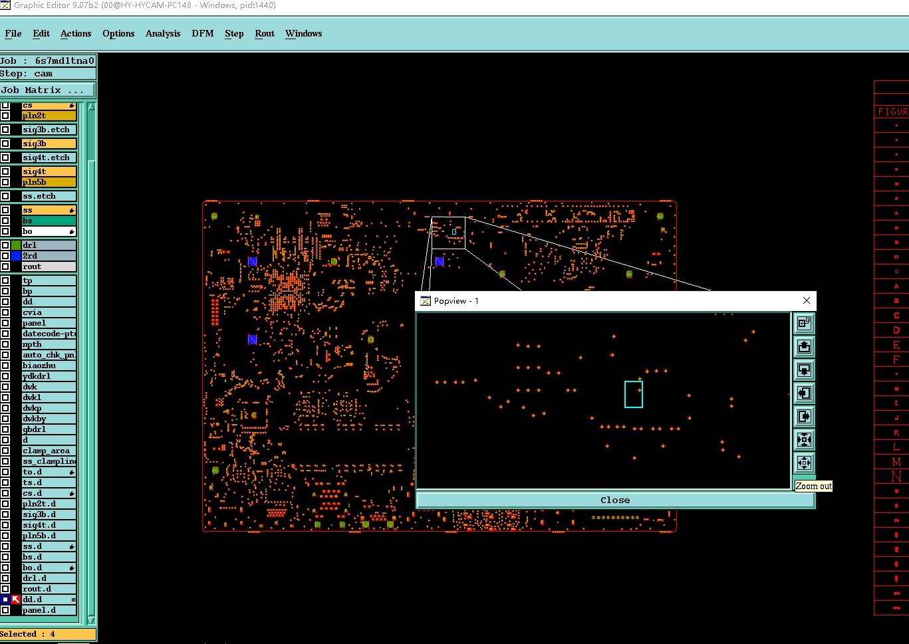Select the sig4t.etch layer name
Image resolution: width=909 pixels, height=644 pixels.
(49, 158)
